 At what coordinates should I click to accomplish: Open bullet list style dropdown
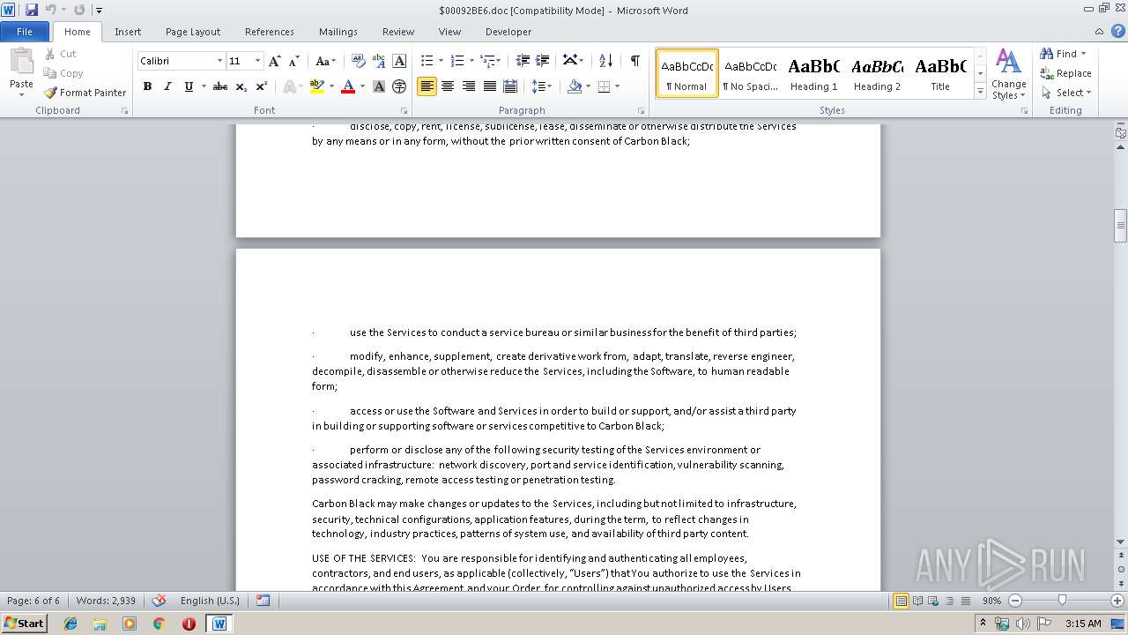(442, 61)
